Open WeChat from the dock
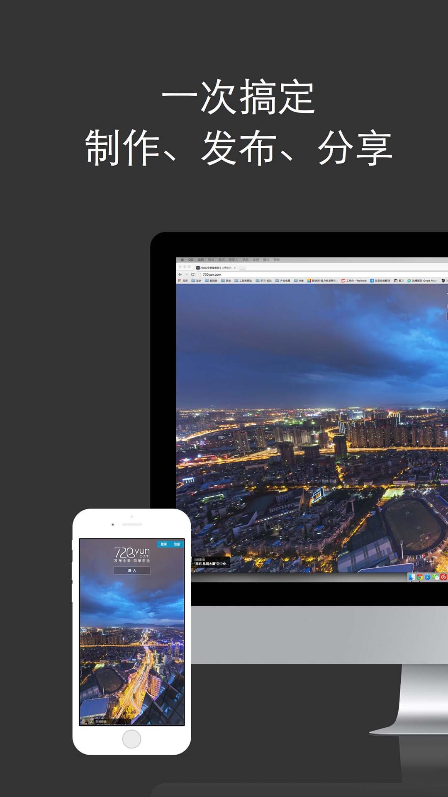Screen dimensions: 448x797 [436, 577]
